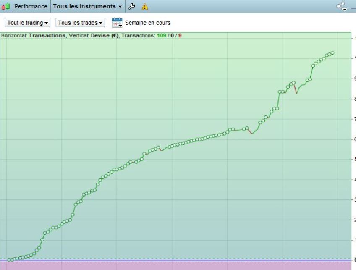Open the Tous les trades dropdown
The image size is (356, 270).
point(80,23)
